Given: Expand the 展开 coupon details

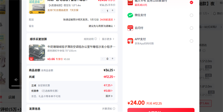Looking at the screenshot, I should click(109, 96).
